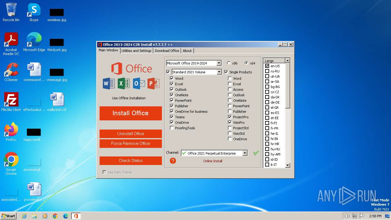Image resolution: width=391 pixels, height=220 pixels.
Task: Click Uninstall Office button
Action: 131,134
